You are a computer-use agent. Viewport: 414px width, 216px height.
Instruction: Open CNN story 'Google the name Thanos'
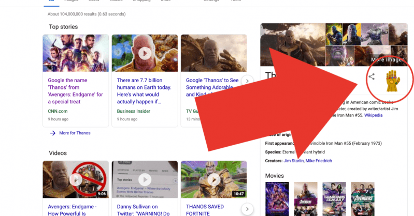tap(75, 91)
